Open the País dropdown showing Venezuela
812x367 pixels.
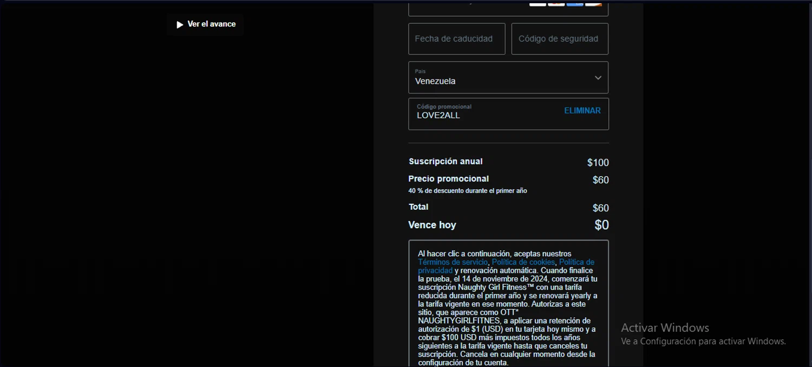coord(508,77)
